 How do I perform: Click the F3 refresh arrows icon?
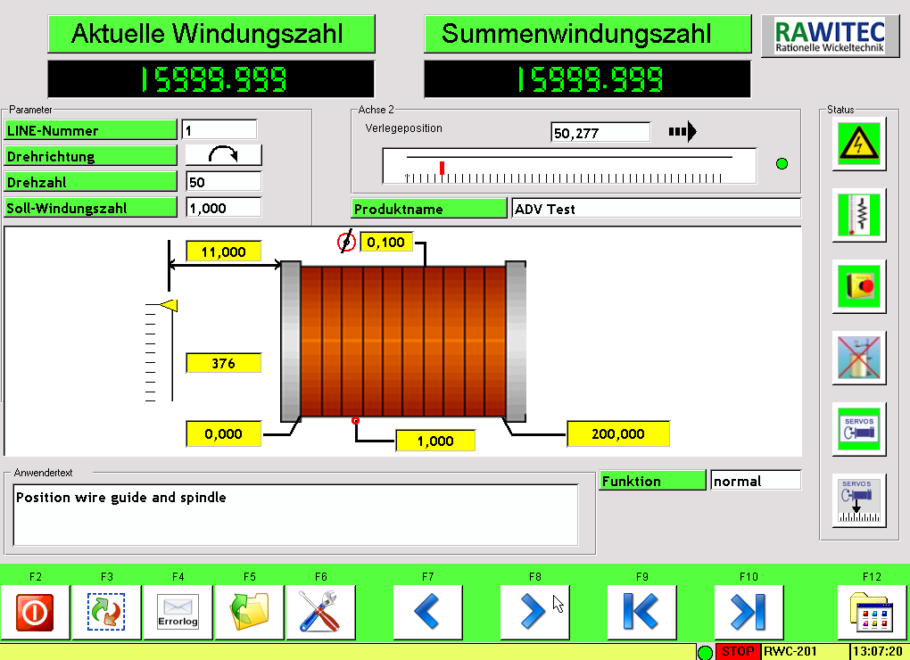tap(107, 613)
